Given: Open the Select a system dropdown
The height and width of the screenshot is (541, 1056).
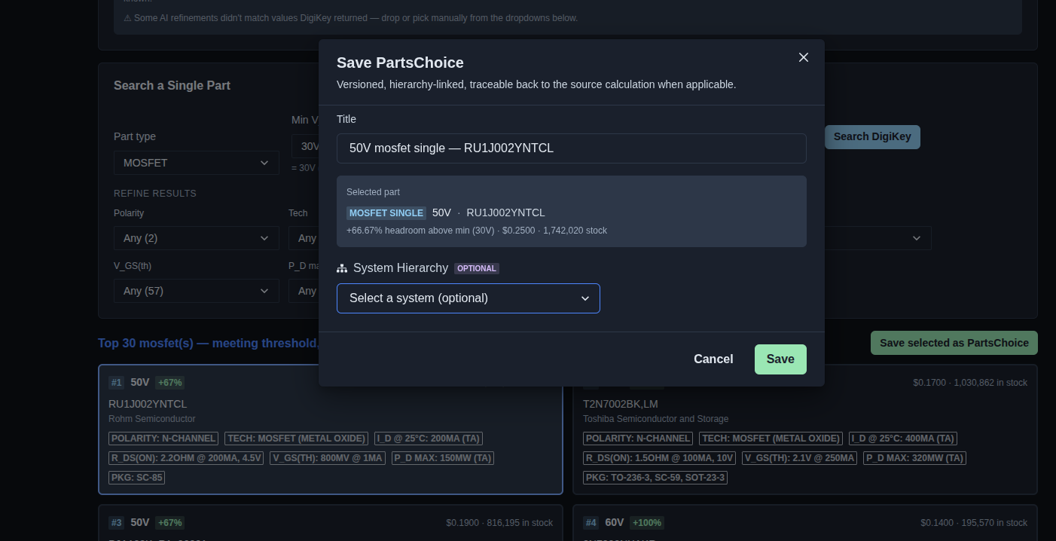Looking at the screenshot, I should 468,298.
